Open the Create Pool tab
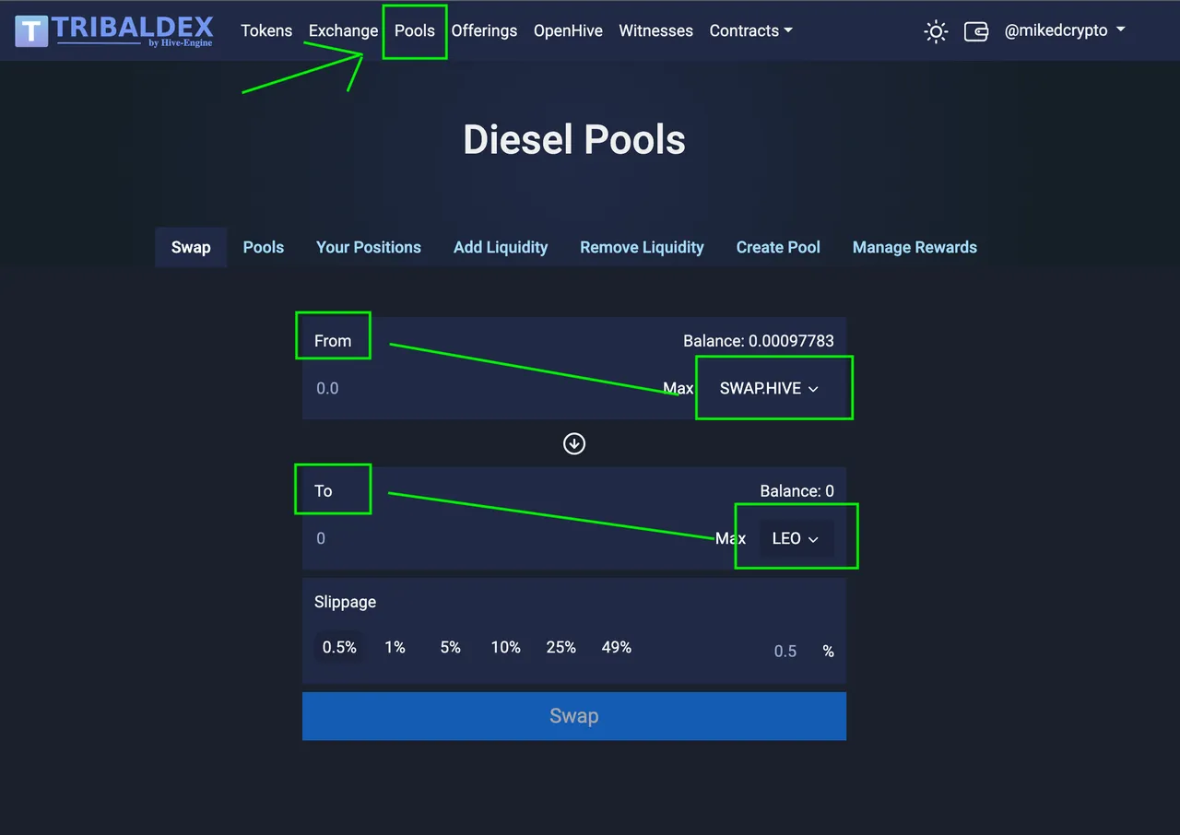1180x835 pixels. point(778,247)
